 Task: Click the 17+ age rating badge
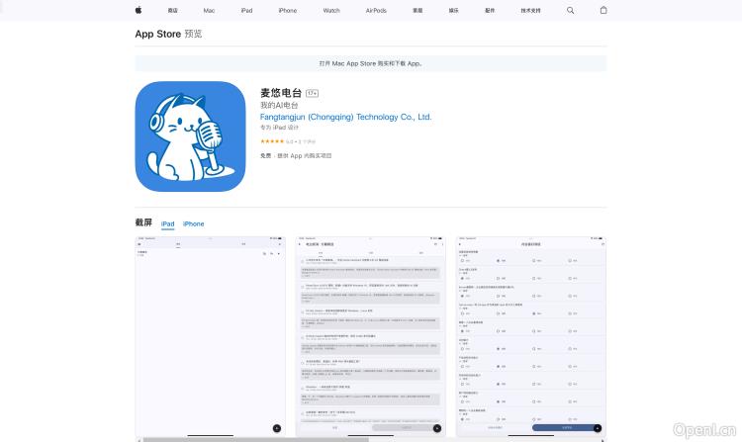pyautogui.click(x=312, y=93)
